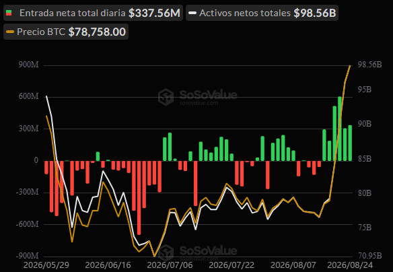The height and width of the screenshot is (272, 393).
Task: Click the 98.56B right axis label
Action: pos(370,65)
